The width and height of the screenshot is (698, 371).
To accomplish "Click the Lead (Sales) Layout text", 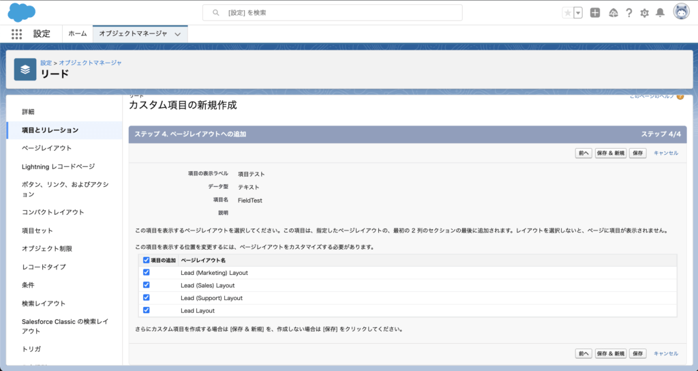I will 207,286.
